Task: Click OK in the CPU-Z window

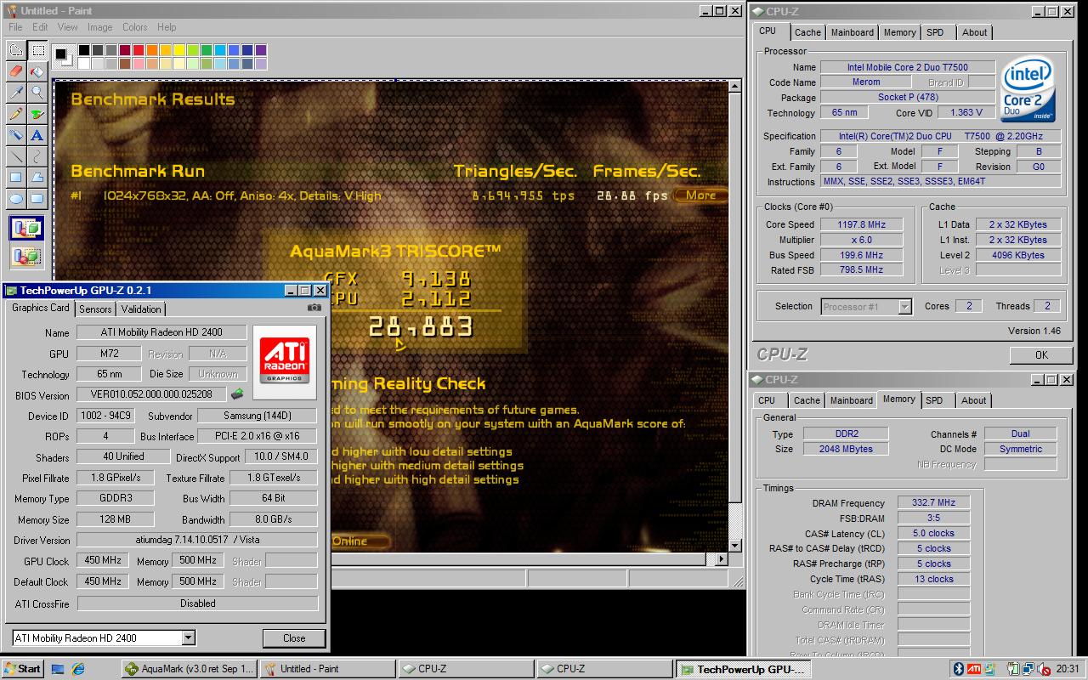Action: [1041, 355]
